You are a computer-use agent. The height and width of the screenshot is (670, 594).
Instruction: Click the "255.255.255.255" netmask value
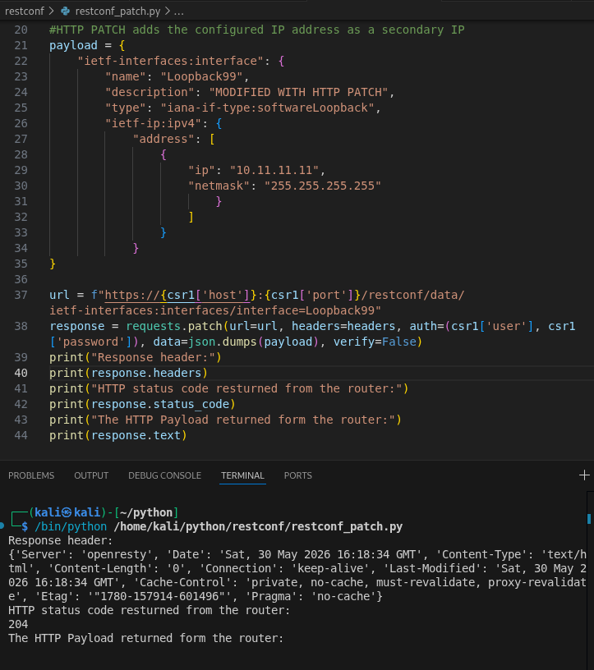point(322,186)
